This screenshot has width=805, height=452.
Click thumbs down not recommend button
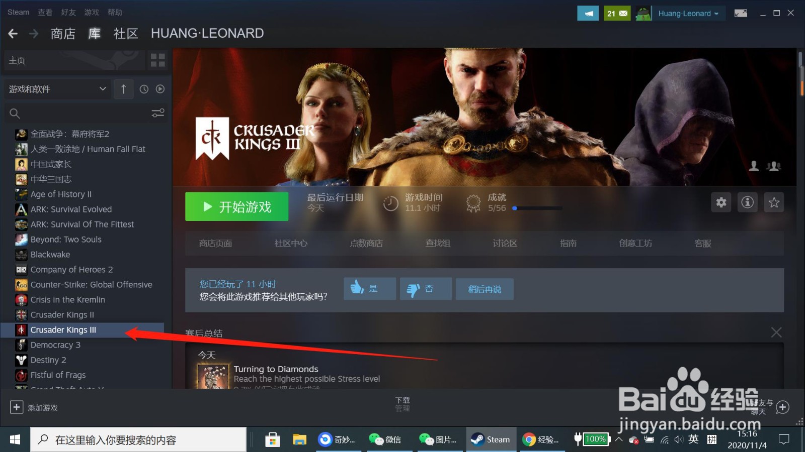[426, 289]
